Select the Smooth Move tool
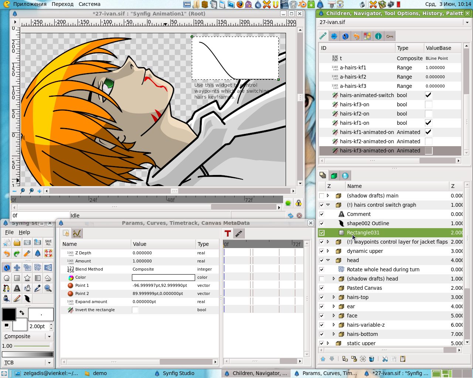 click(x=17, y=268)
